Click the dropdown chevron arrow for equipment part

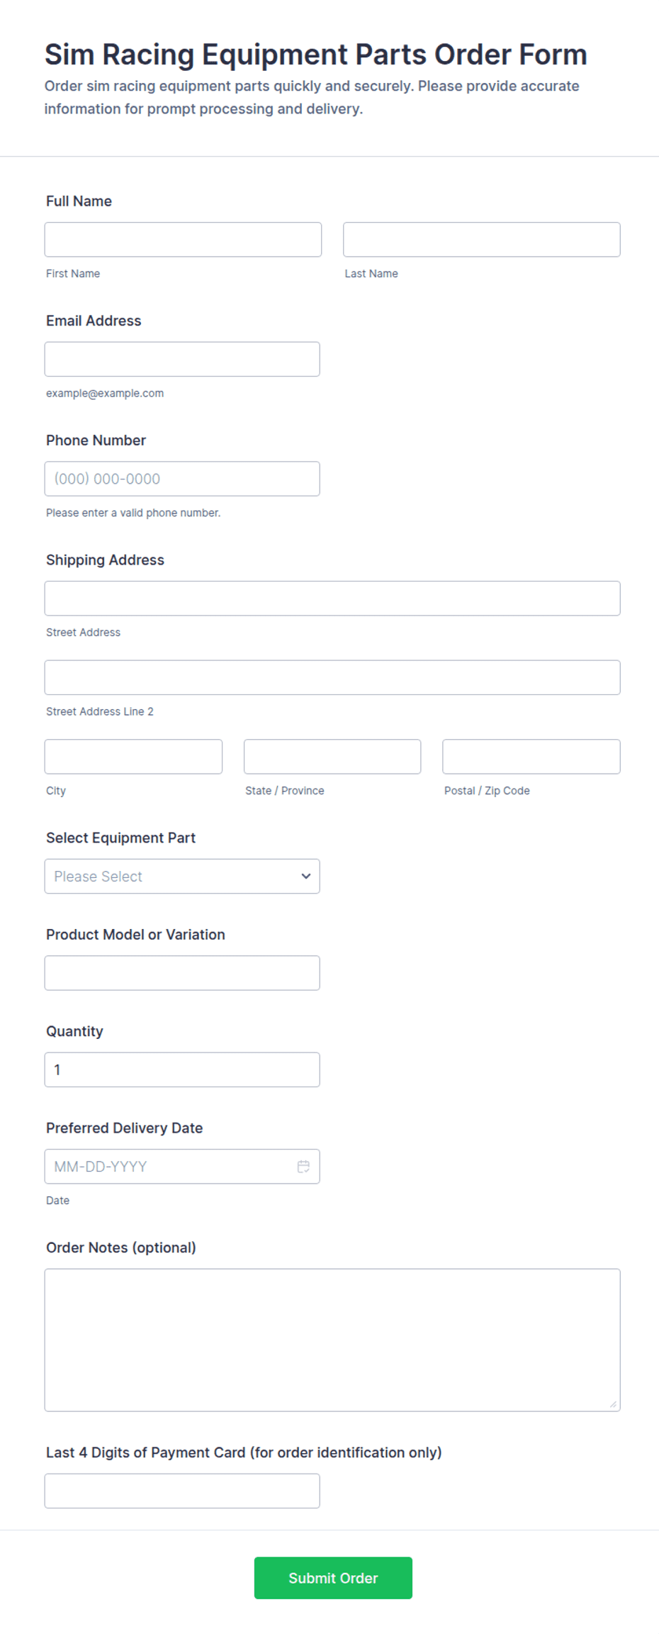306,876
